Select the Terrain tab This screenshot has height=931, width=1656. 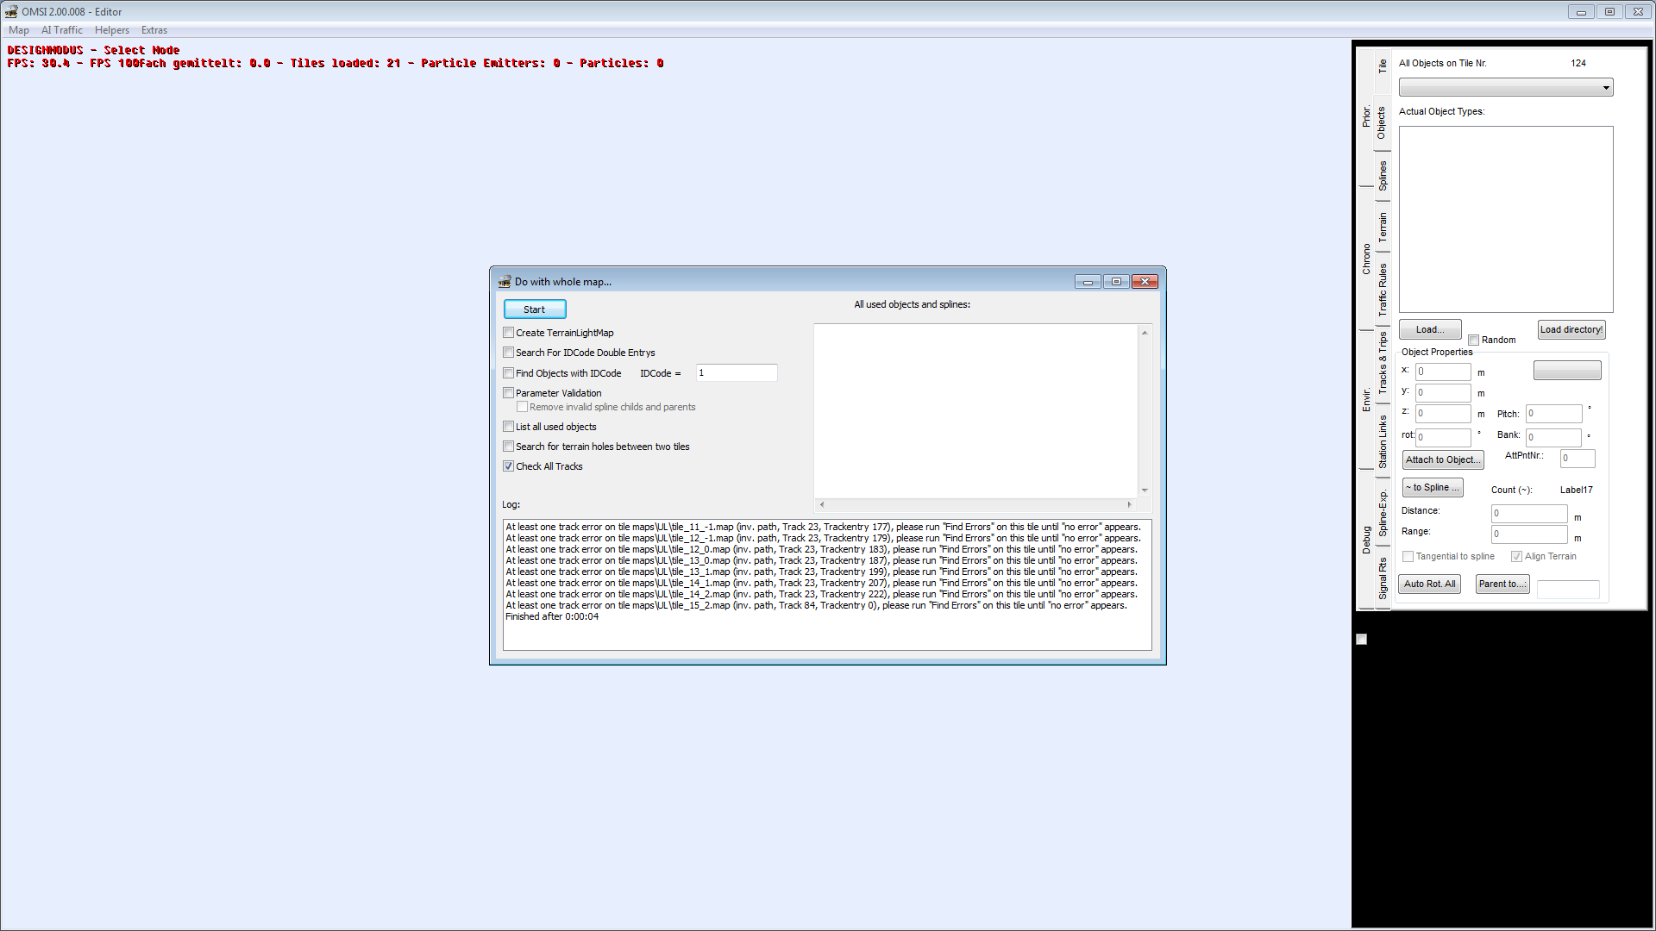point(1383,227)
